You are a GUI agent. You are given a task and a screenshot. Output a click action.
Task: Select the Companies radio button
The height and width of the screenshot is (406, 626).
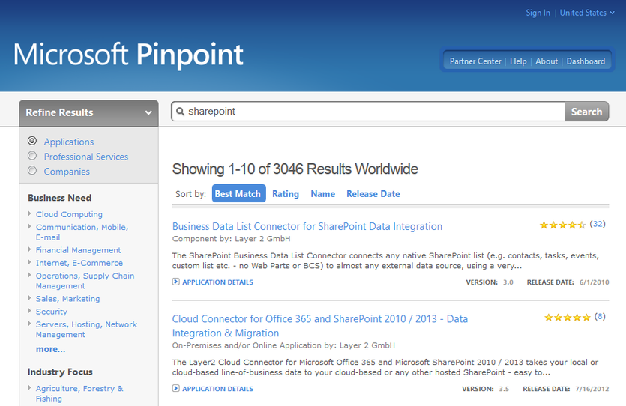tap(32, 170)
